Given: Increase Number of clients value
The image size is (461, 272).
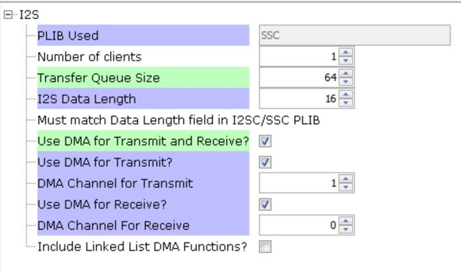Looking at the screenshot, I should 346,52.
